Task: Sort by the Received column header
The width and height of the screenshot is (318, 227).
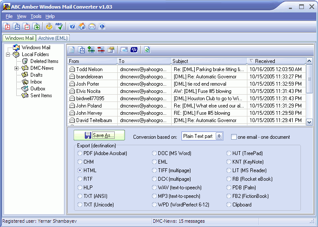Action: 276,61
